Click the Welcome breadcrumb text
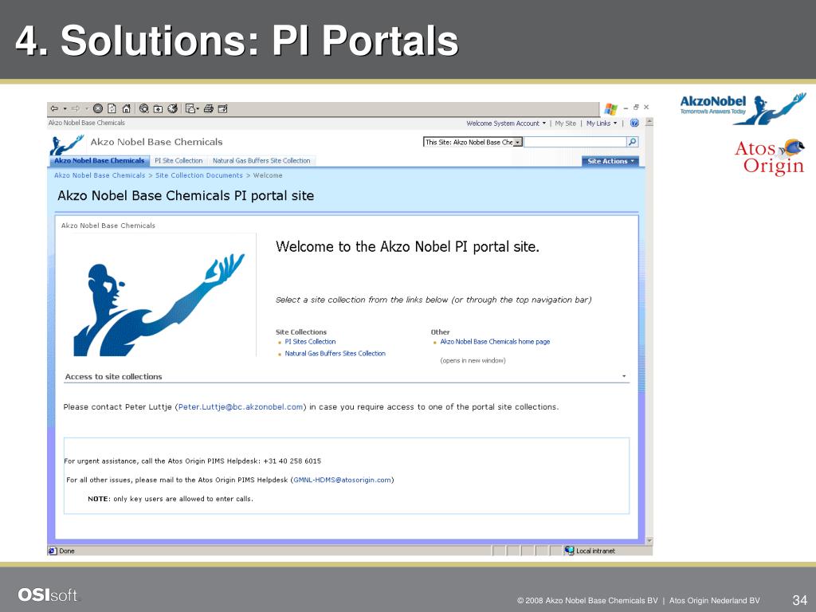Screen dimensions: 816x612 pyautogui.click(x=268, y=175)
